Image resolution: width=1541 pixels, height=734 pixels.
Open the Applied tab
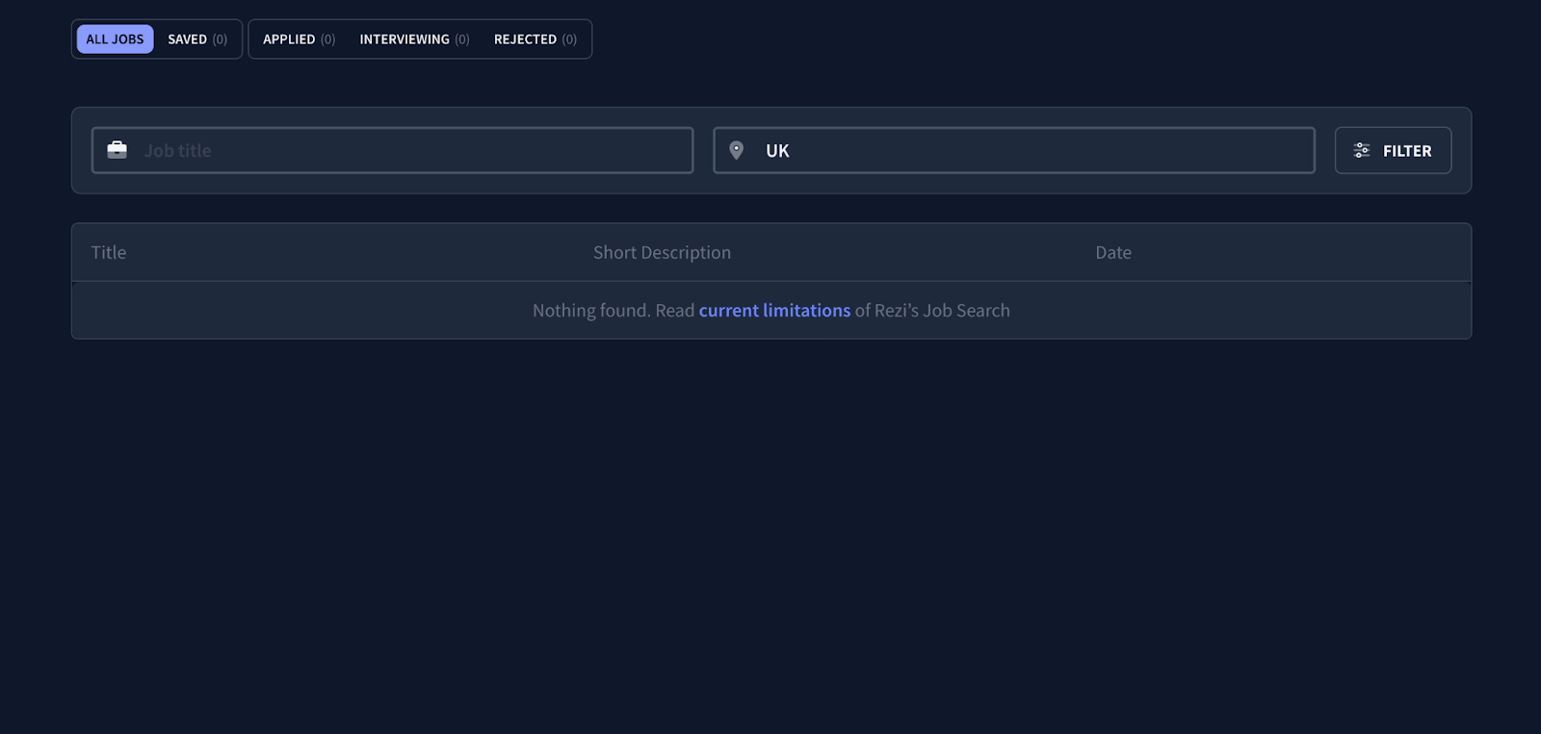[x=299, y=39]
